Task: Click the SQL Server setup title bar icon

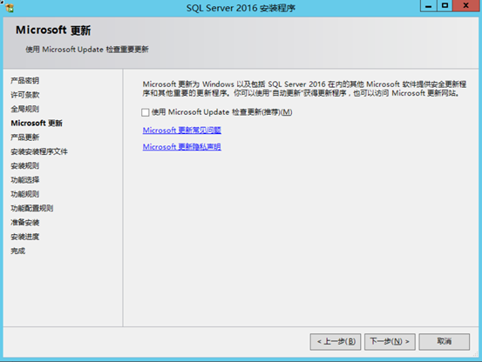Action: [x=10, y=8]
